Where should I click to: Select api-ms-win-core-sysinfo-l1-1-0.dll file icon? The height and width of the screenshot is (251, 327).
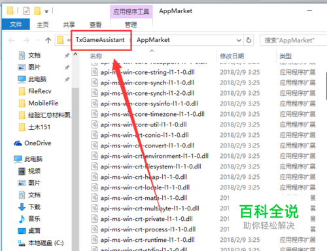pyautogui.click(x=94, y=103)
